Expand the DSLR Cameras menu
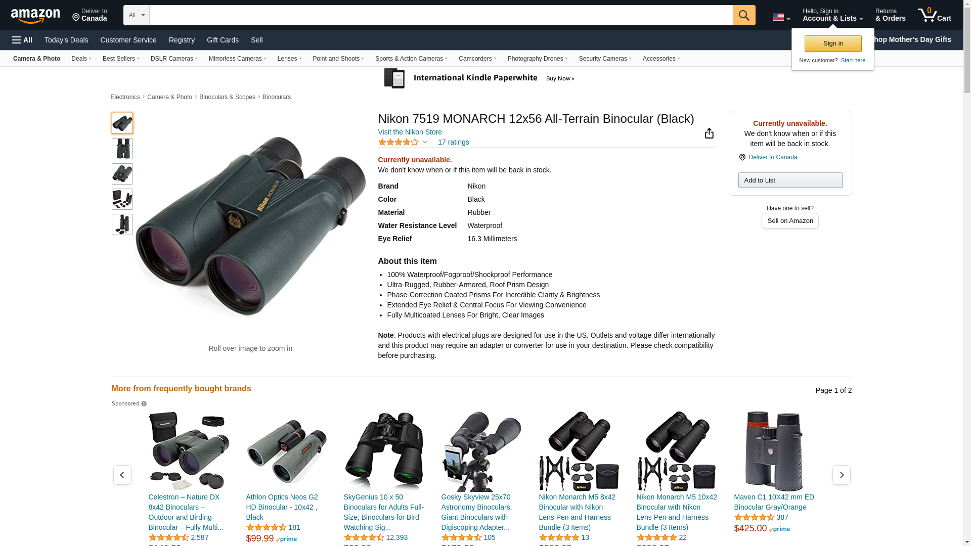The width and height of the screenshot is (971, 546). (x=174, y=59)
